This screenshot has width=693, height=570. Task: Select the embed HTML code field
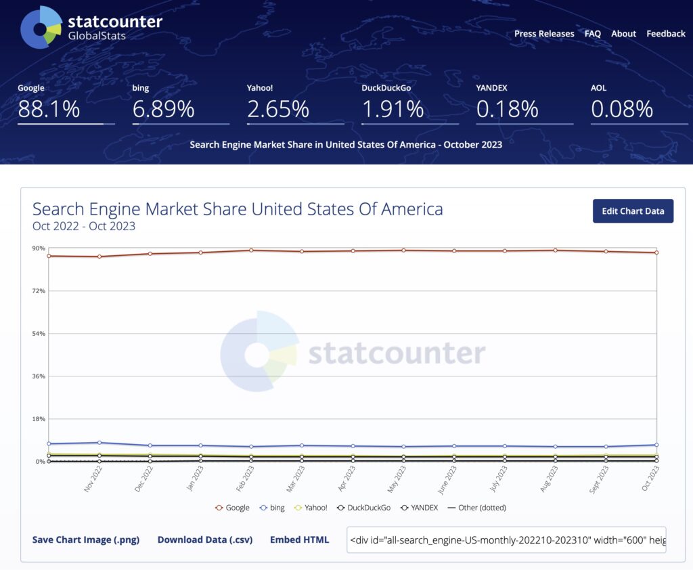(x=506, y=540)
